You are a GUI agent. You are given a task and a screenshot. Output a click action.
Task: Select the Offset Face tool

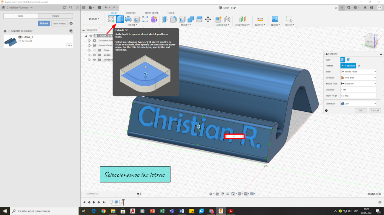(x=199, y=19)
